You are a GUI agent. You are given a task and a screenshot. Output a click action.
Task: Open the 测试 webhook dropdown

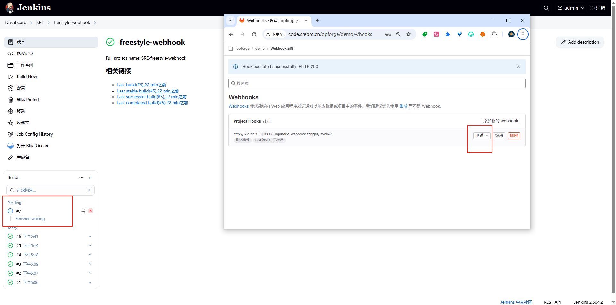[482, 136]
